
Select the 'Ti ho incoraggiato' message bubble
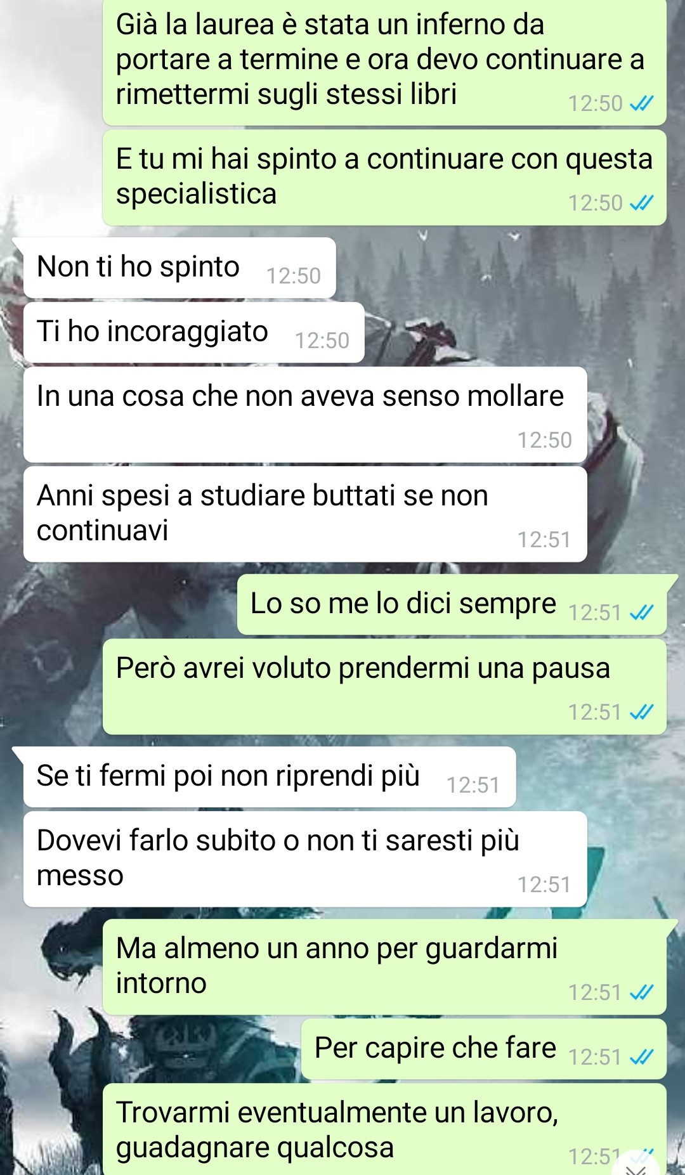194,332
